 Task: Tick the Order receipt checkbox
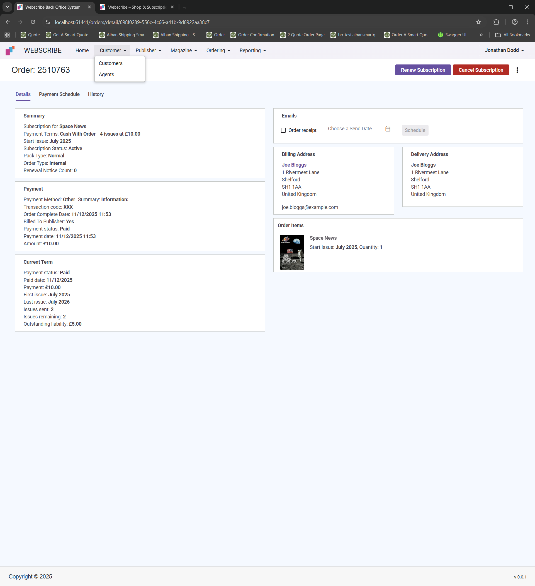[x=283, y=130]
